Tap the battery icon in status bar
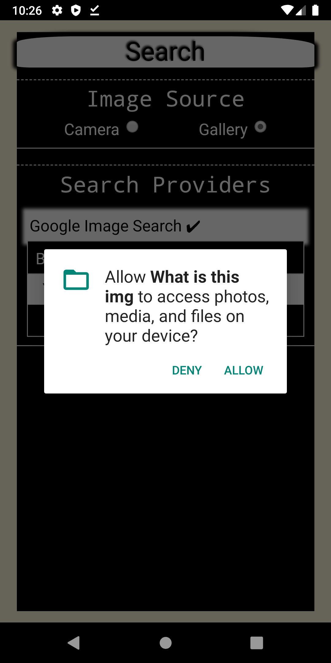This screenshot has width=331, height=663. click(x=315, y=10)
